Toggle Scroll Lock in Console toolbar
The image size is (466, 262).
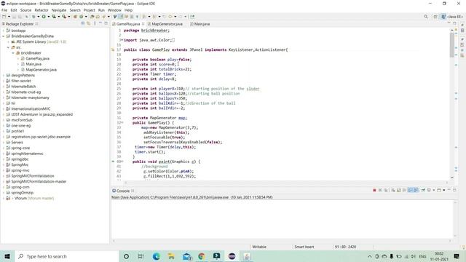[x=399, y=190]
